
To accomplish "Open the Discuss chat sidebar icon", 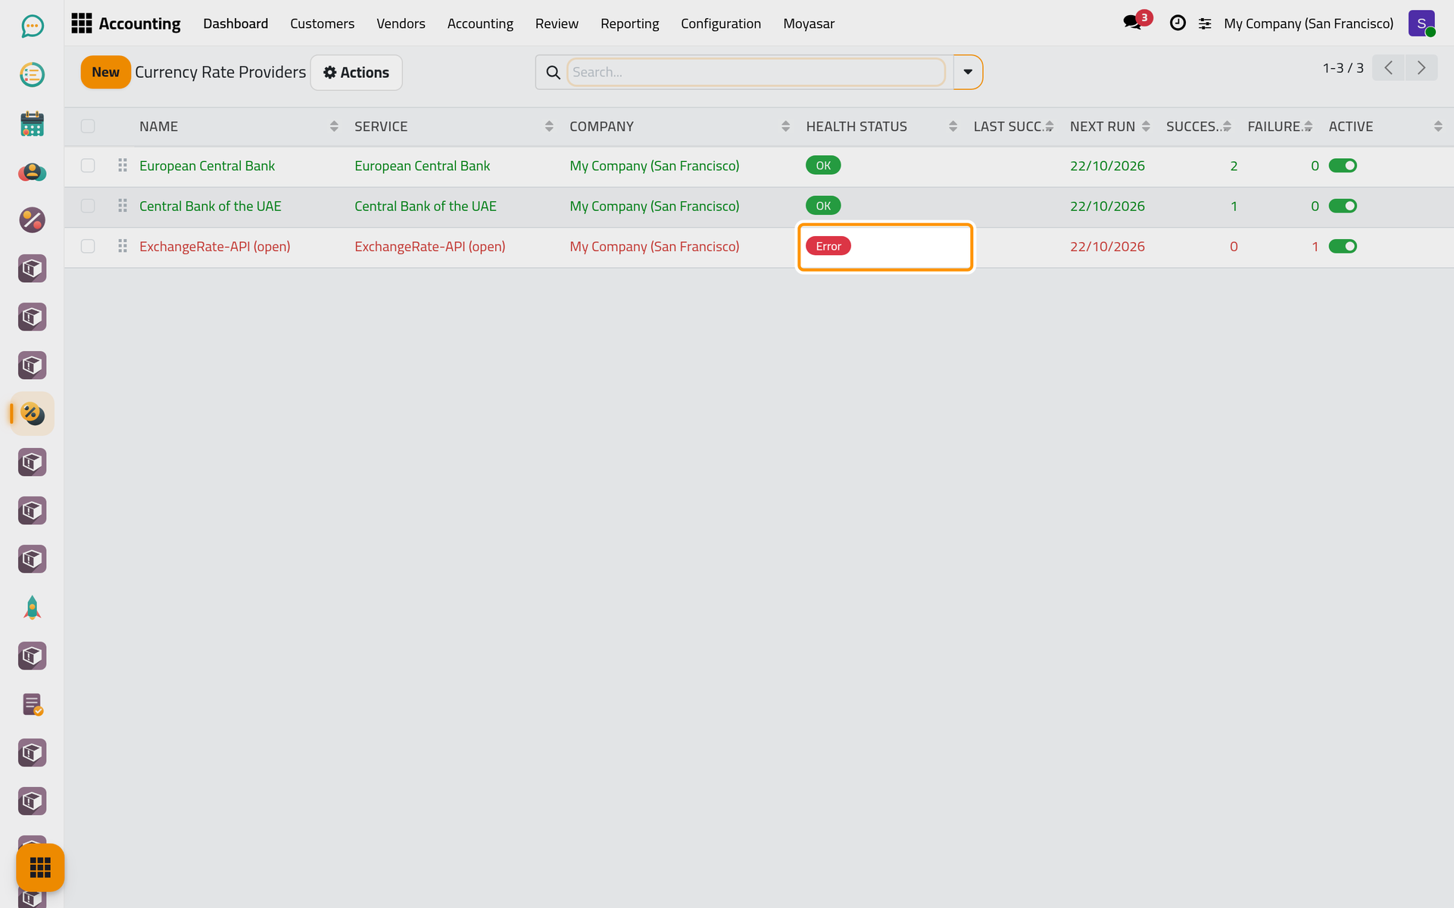I will pyautogui.click(x=32, y=26).
